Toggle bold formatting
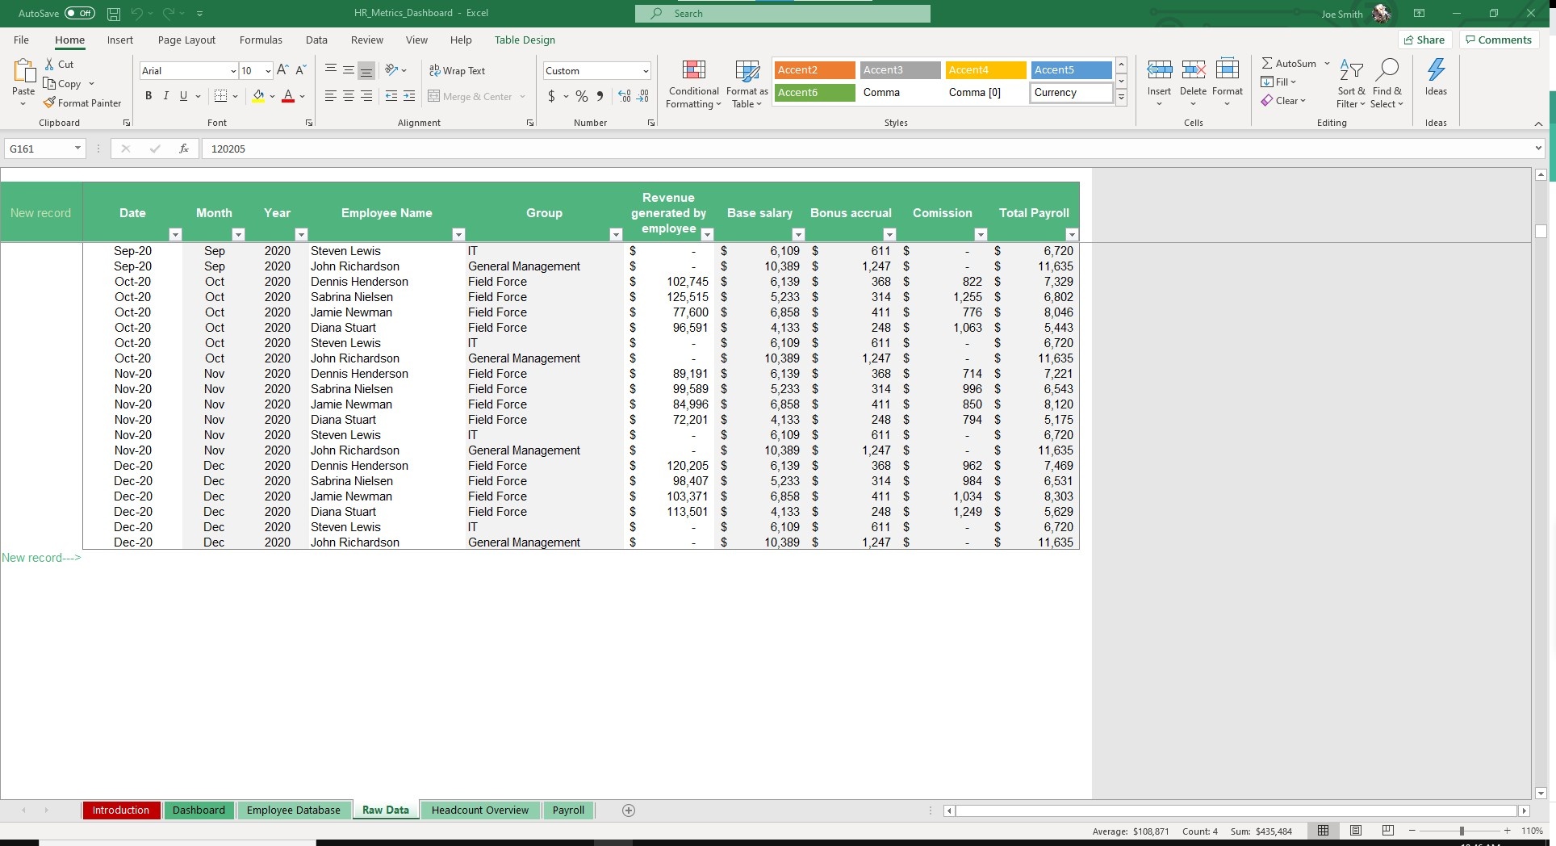The image size is (1556, 846). point(148,96)
